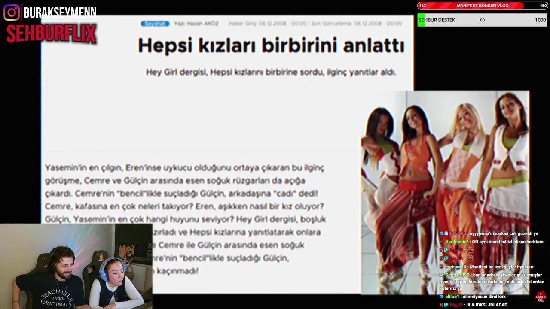Viewport: 550px width, 309px height.
Task: Click chat username ecrinxd85
Action: click(455, 267)
